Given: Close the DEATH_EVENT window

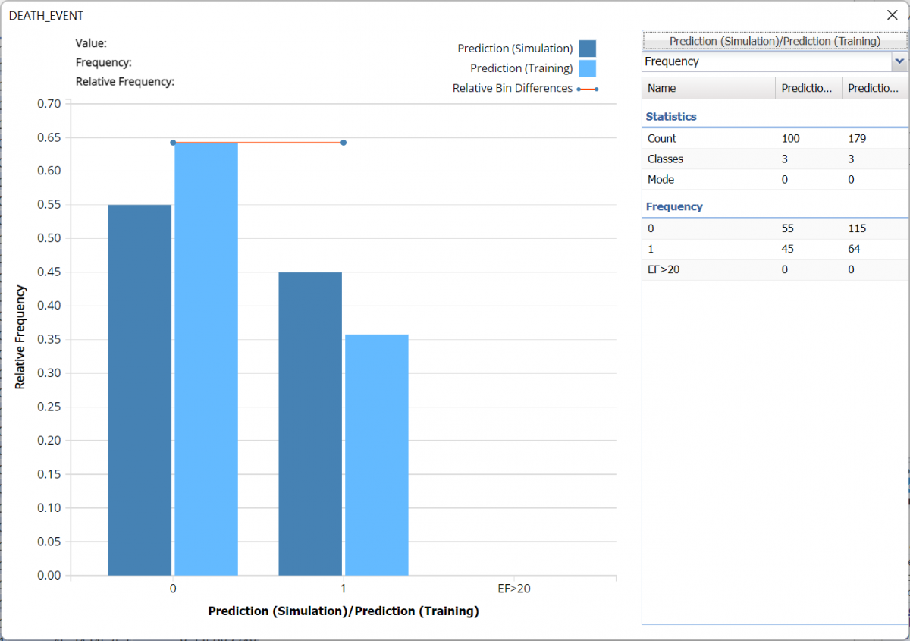Looking at the screenshot, I should [x=892, y=14].
